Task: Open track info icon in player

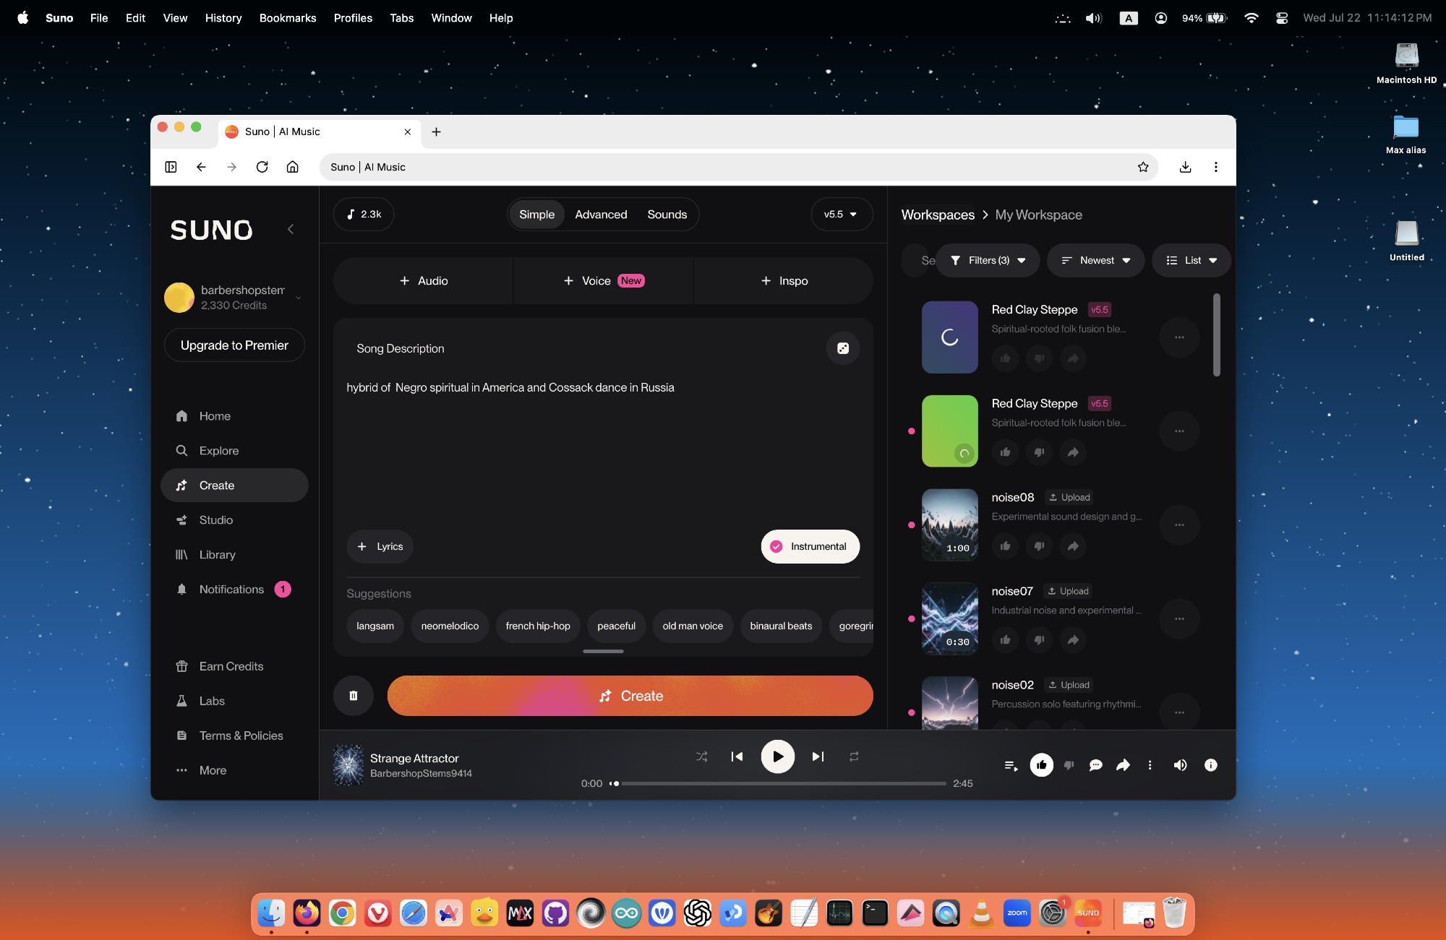Action: click(1210, 765)
